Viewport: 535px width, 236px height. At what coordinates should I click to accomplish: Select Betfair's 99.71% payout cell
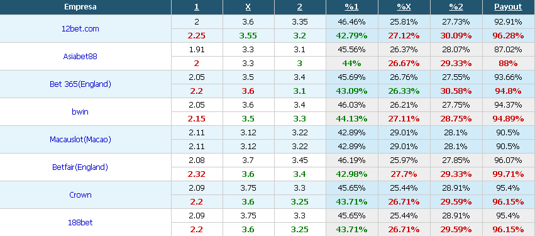509,174
